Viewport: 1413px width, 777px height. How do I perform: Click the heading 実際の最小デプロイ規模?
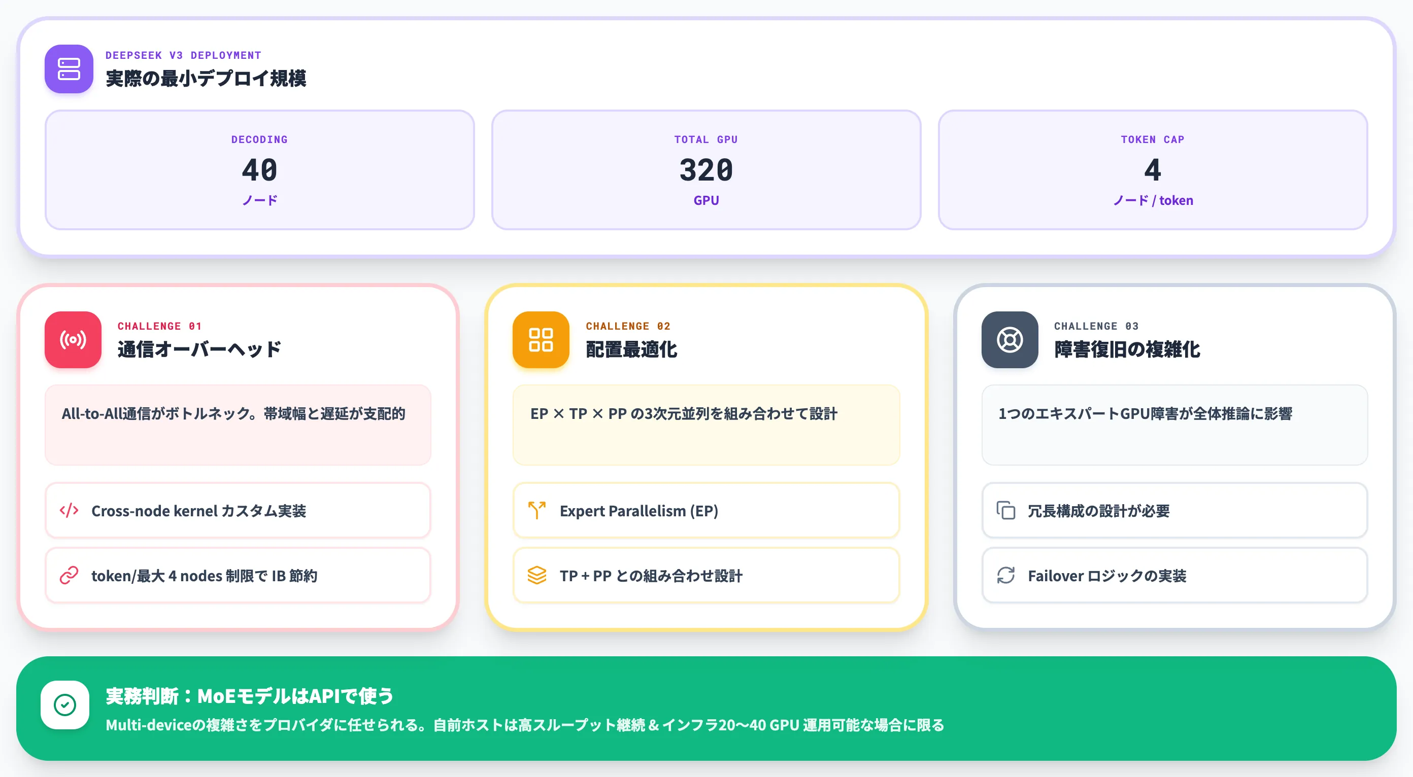coord(206,78)
